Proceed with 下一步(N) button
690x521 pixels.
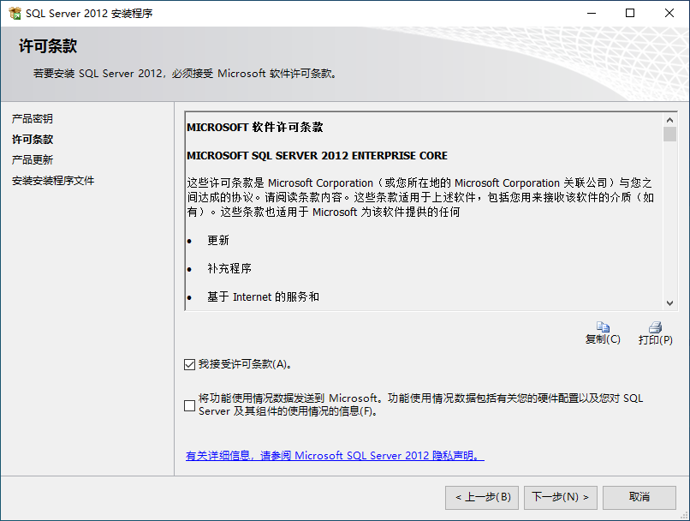point(560,498)
